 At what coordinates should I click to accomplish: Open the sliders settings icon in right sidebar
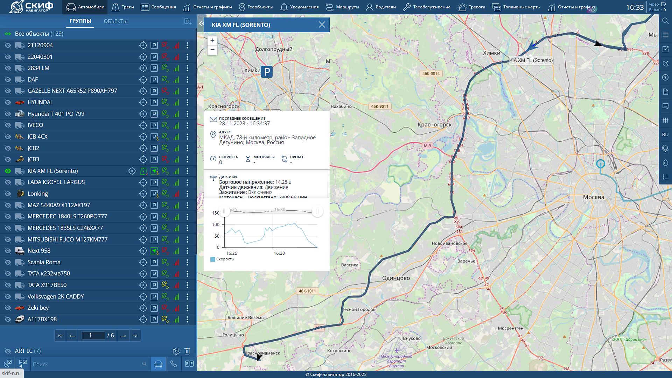click(x=665, y=120)
